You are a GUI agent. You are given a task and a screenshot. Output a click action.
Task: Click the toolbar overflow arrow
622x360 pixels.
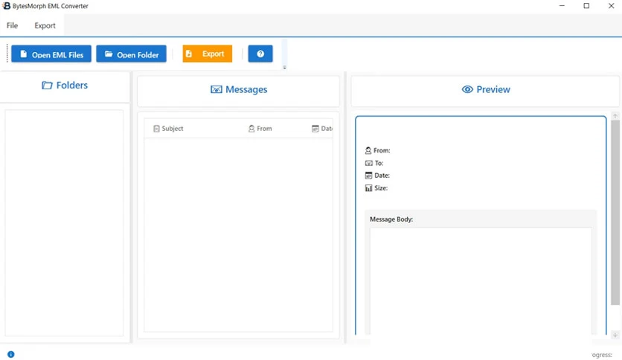(284, 68)
